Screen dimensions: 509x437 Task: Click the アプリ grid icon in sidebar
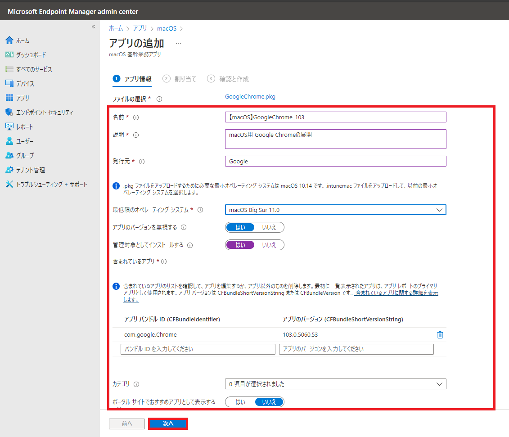point(9,98)
